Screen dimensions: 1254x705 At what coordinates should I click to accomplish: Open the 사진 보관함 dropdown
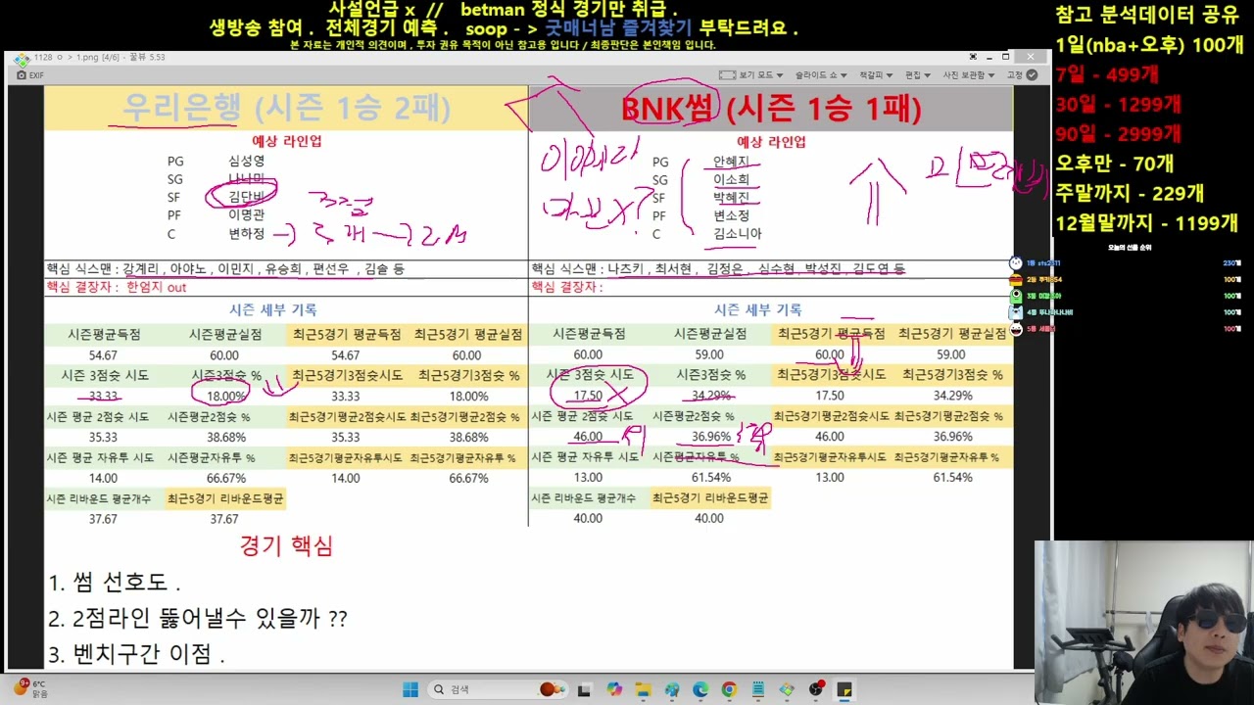(968, 74)
